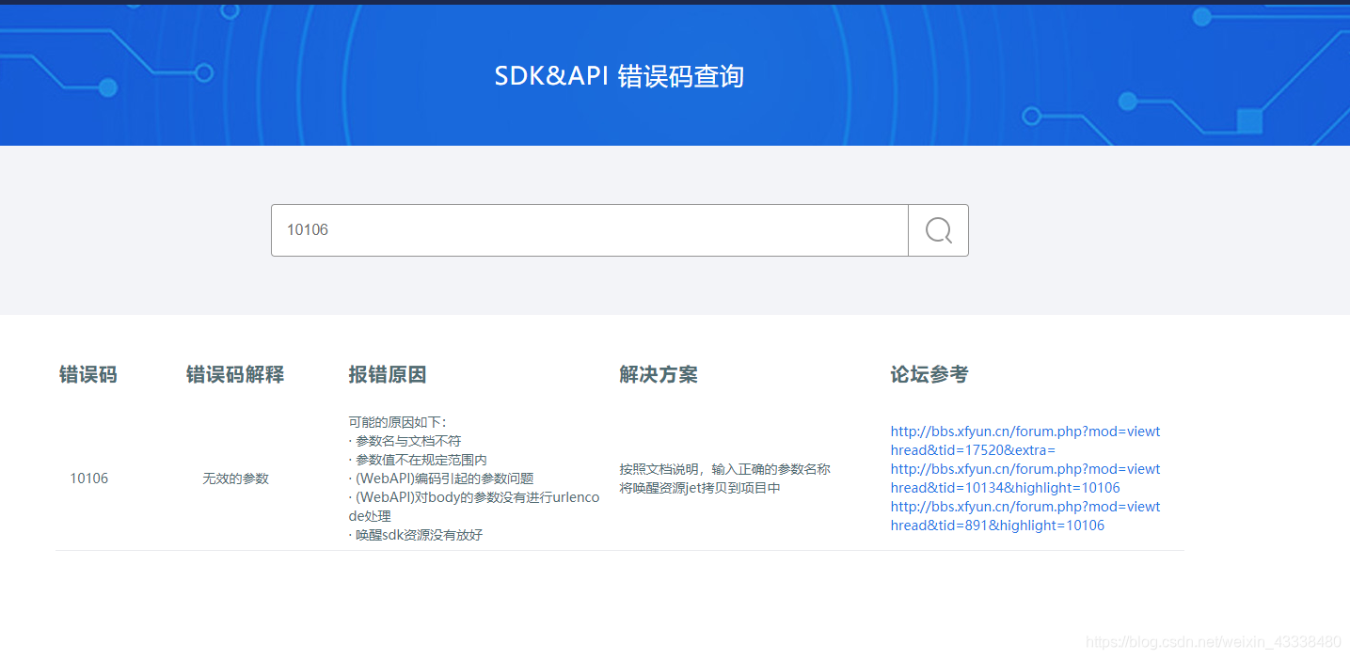Click the 报错原因 column header

pos(387,374)
